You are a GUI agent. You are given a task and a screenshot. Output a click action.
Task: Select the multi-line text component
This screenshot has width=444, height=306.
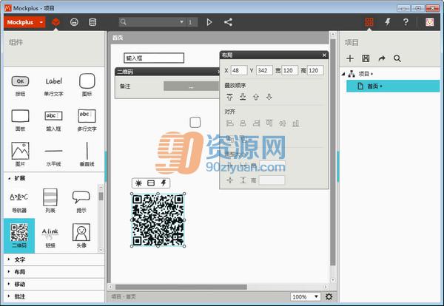pos(87,120)
